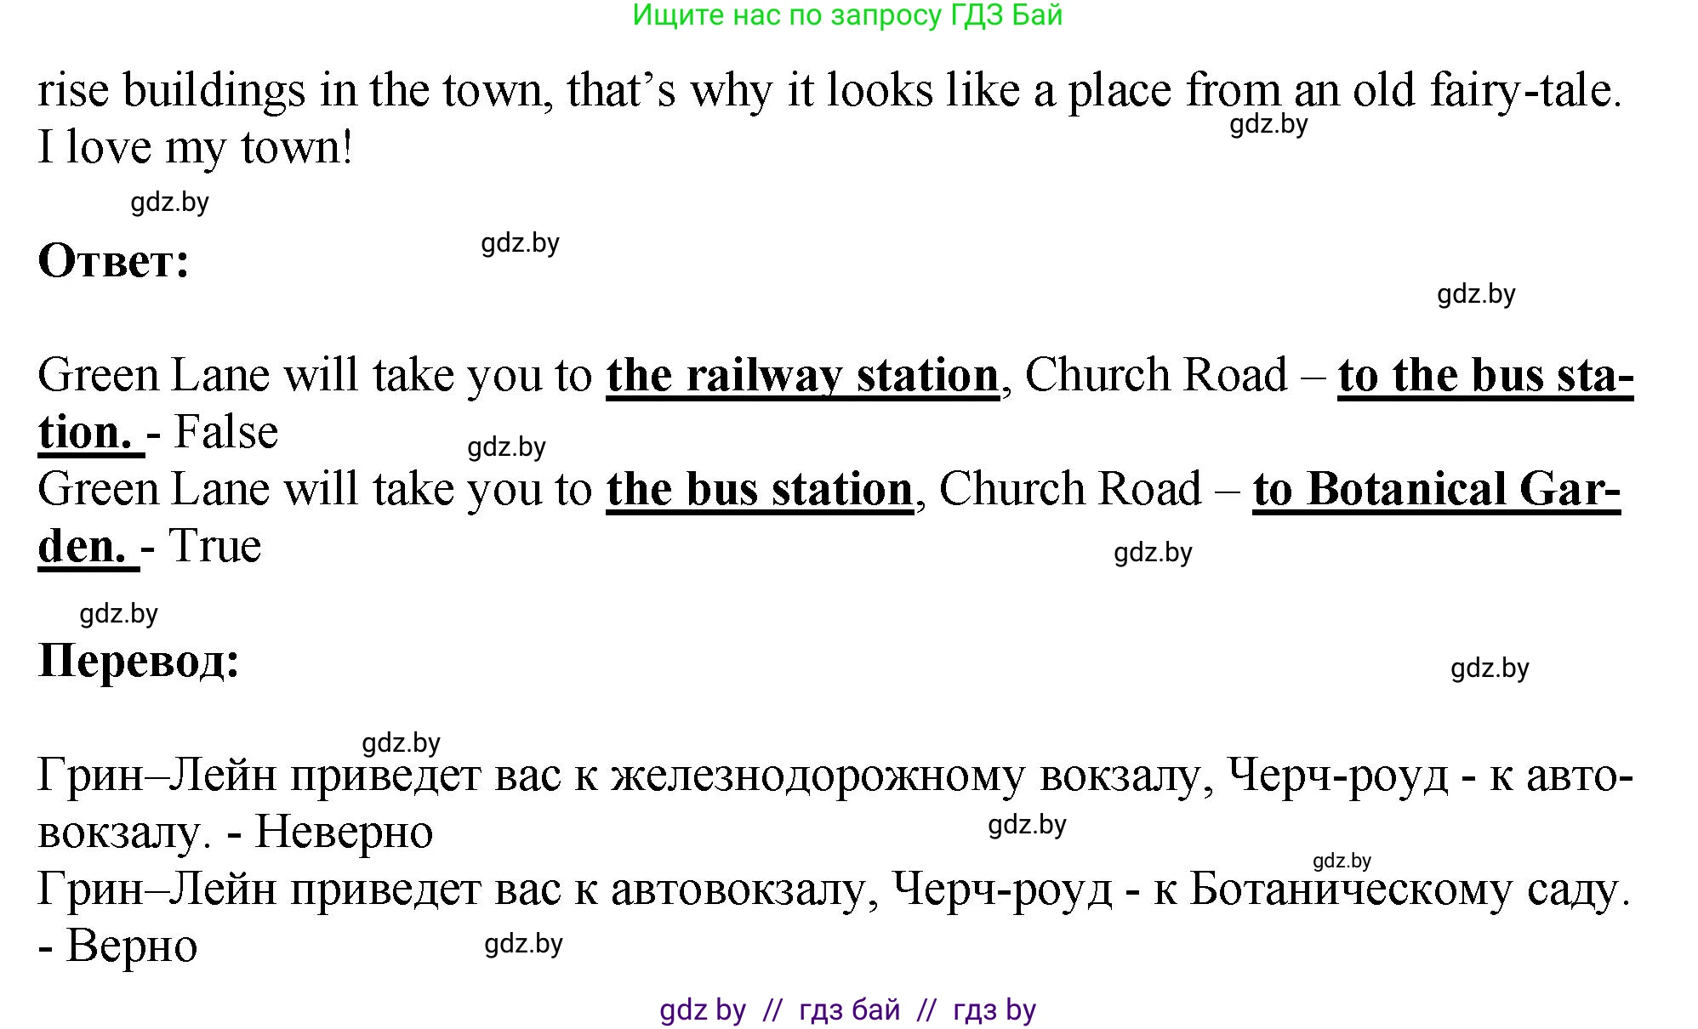The height and width of the screenshot is (1029, 1698).
Task: Select the word 'True' after second answer
Action: pos(215,547)
